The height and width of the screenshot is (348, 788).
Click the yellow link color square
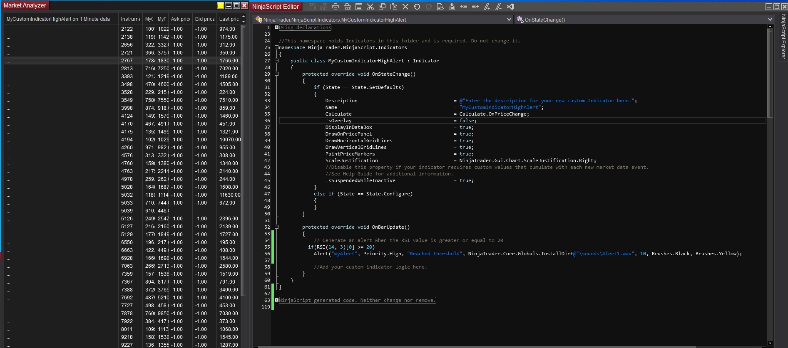pyautogui.click(x=221, y=5)
